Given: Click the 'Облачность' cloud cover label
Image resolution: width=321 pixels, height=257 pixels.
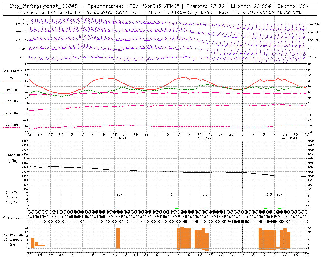Looking at the screenshot, I should point(13,218).
